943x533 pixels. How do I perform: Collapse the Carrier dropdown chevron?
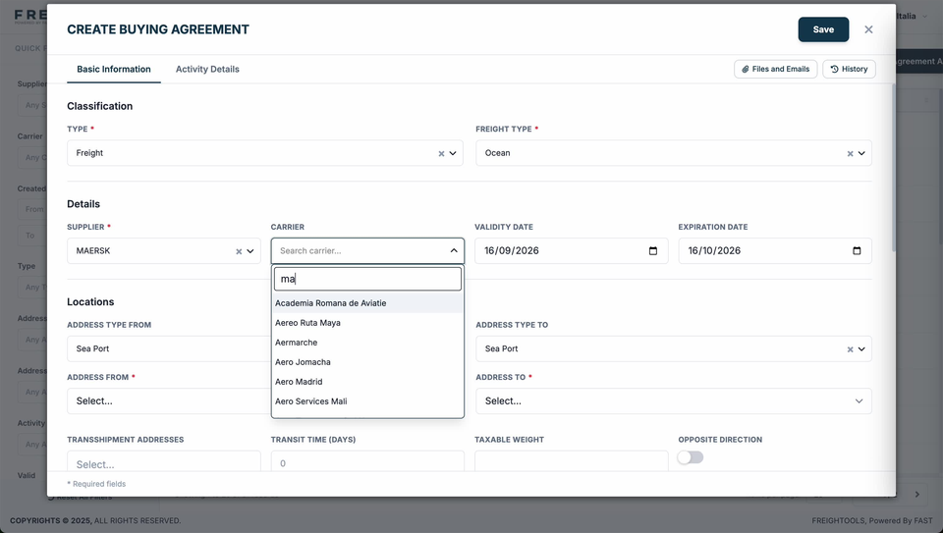[454, 250]
